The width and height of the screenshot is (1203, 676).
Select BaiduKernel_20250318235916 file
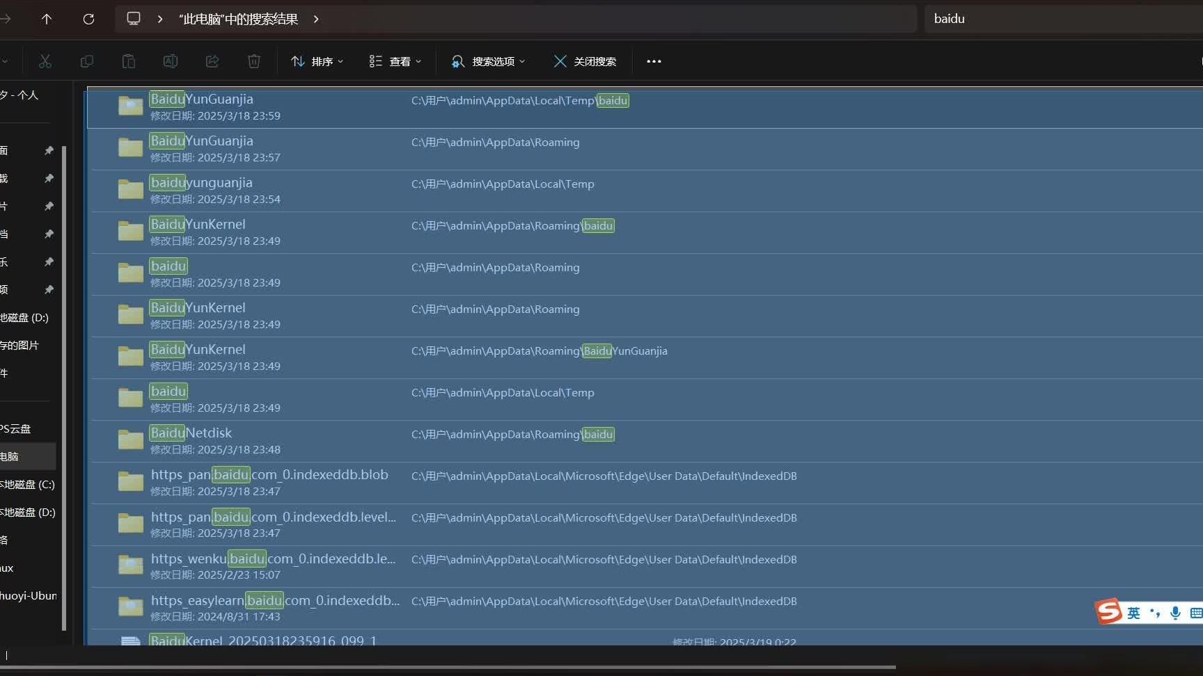645,638
